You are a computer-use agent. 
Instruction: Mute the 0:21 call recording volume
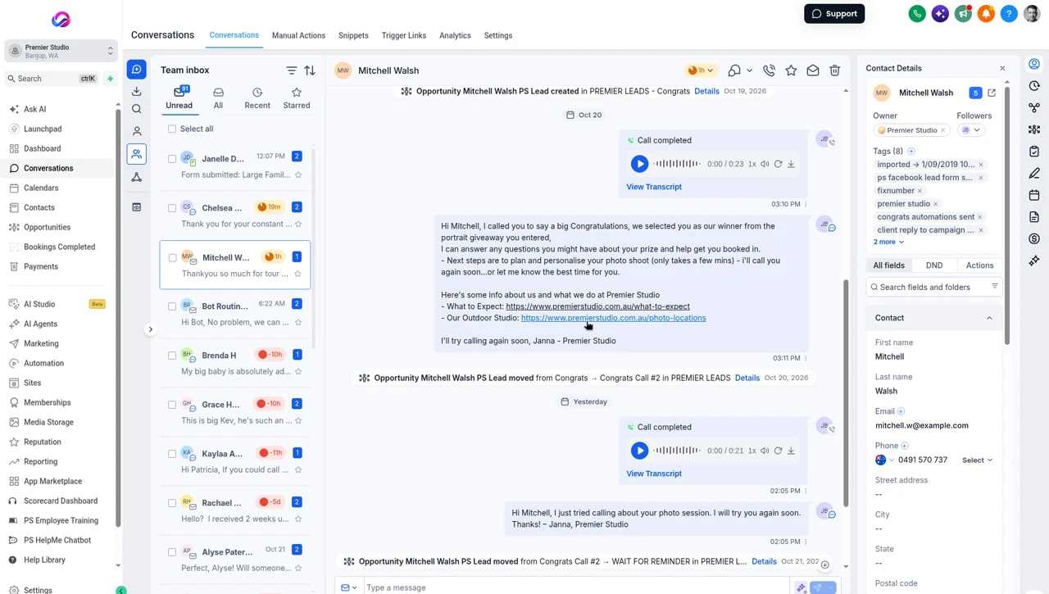[x=765, y=451]
